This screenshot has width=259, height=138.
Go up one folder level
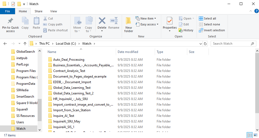pyautogui.click(x=25, y=44)
